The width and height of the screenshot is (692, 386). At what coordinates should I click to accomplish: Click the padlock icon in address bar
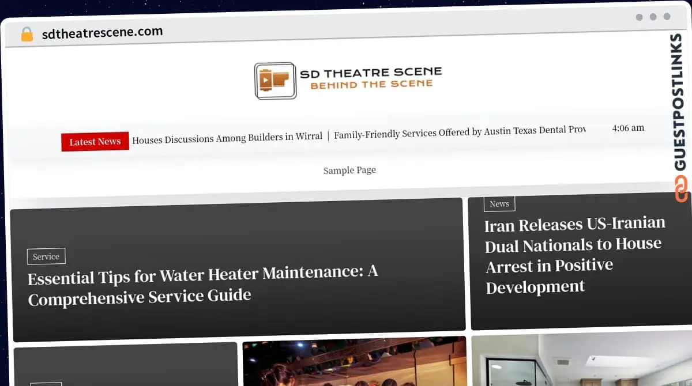tap(27, 35)
